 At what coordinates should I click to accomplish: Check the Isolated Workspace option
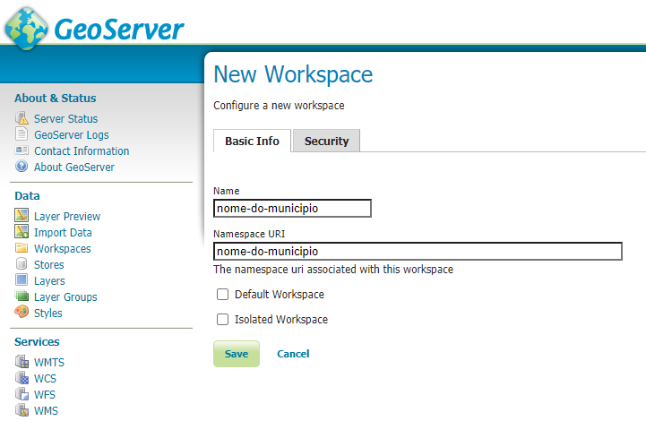(223, 320)
